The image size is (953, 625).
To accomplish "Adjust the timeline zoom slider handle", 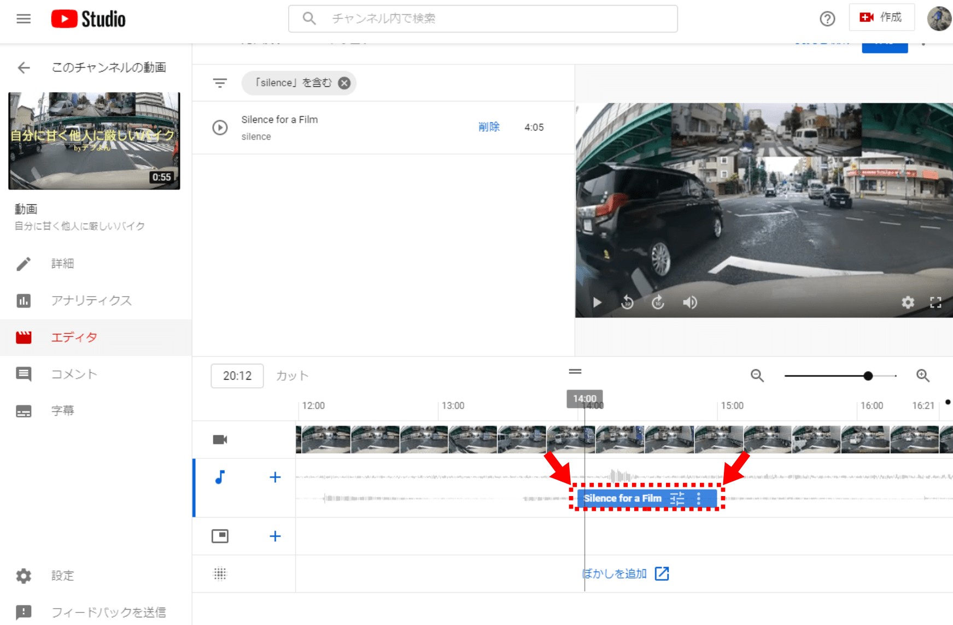I will tap(868, 376).
